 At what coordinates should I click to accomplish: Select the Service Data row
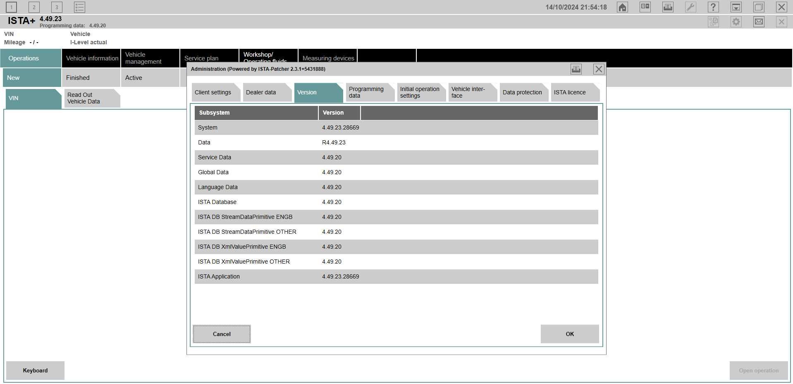click(x=396, y=157)
